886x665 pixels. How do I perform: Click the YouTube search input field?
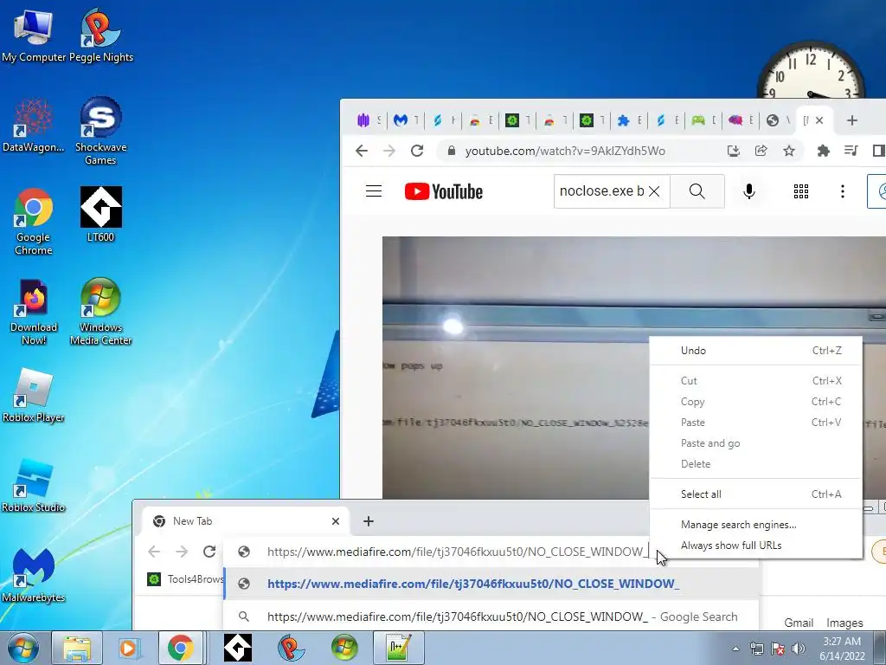(601, 191)
